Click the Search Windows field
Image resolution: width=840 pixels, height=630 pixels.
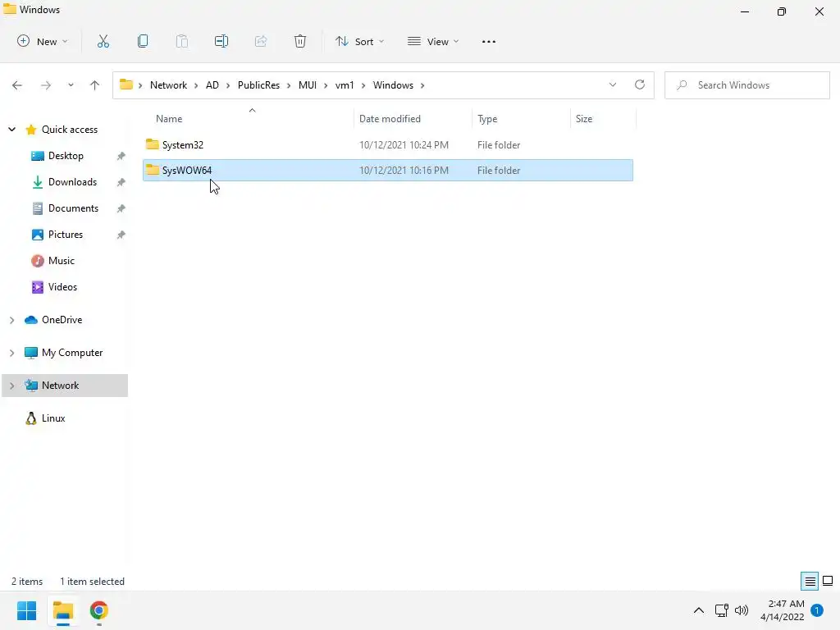747,85
